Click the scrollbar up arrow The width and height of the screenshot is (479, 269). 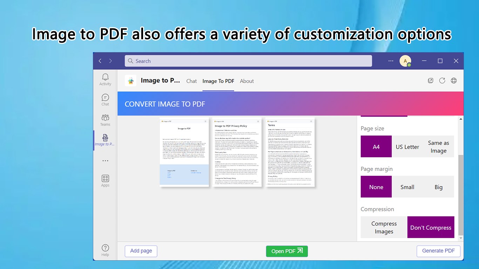461,119
